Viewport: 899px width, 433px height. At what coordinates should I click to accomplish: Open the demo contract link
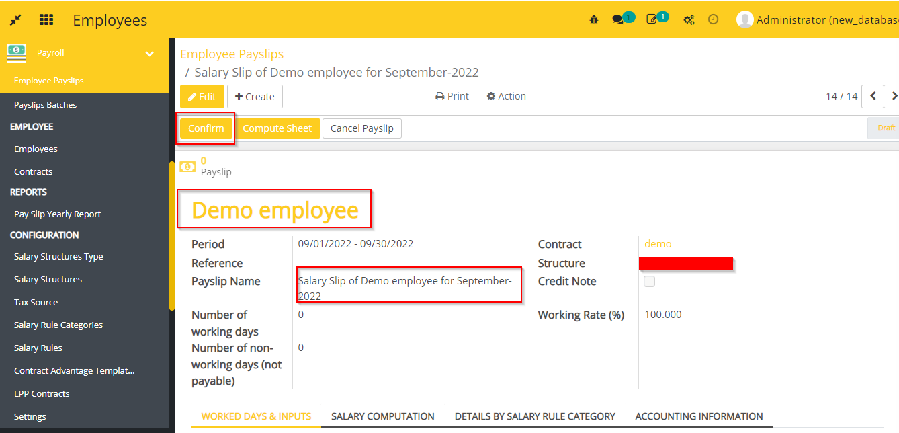click(x=658, y=244)
